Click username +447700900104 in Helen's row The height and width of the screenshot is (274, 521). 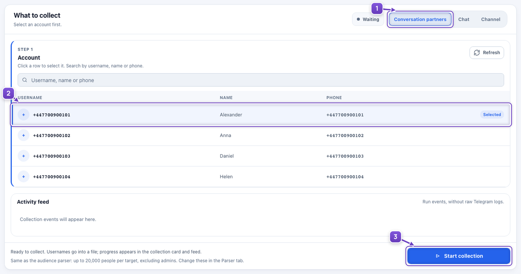(x=52, y=177)
